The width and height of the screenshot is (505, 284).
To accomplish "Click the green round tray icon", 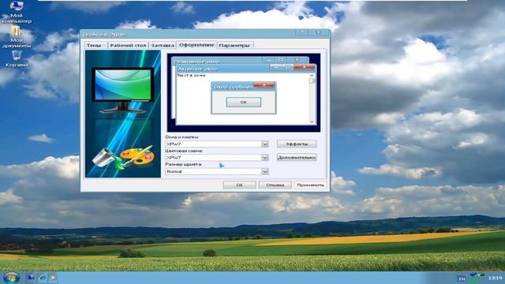I will [473, 280].
